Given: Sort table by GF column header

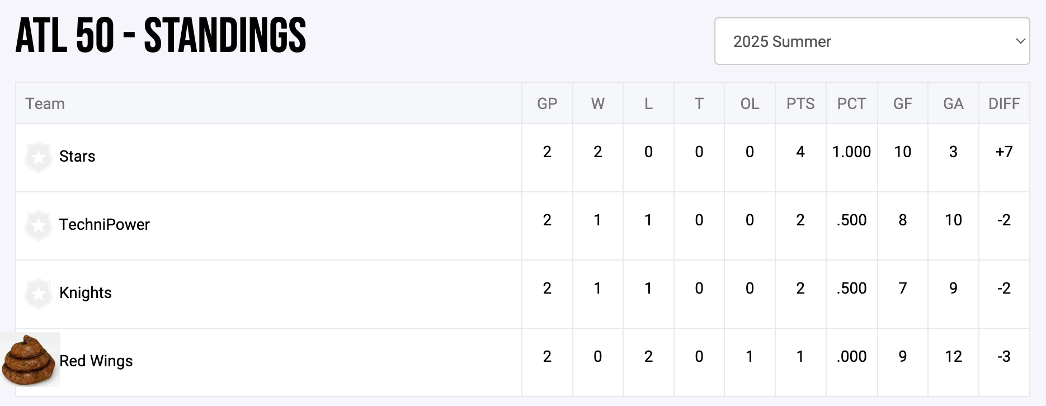Looking at the screenshot, I should point(902,104).
